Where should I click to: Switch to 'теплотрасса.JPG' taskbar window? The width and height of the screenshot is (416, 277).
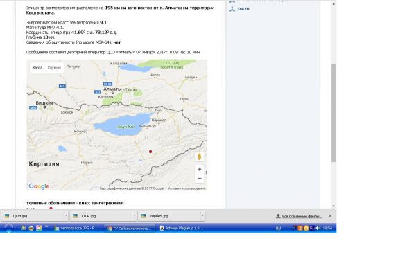pos(77,228)
